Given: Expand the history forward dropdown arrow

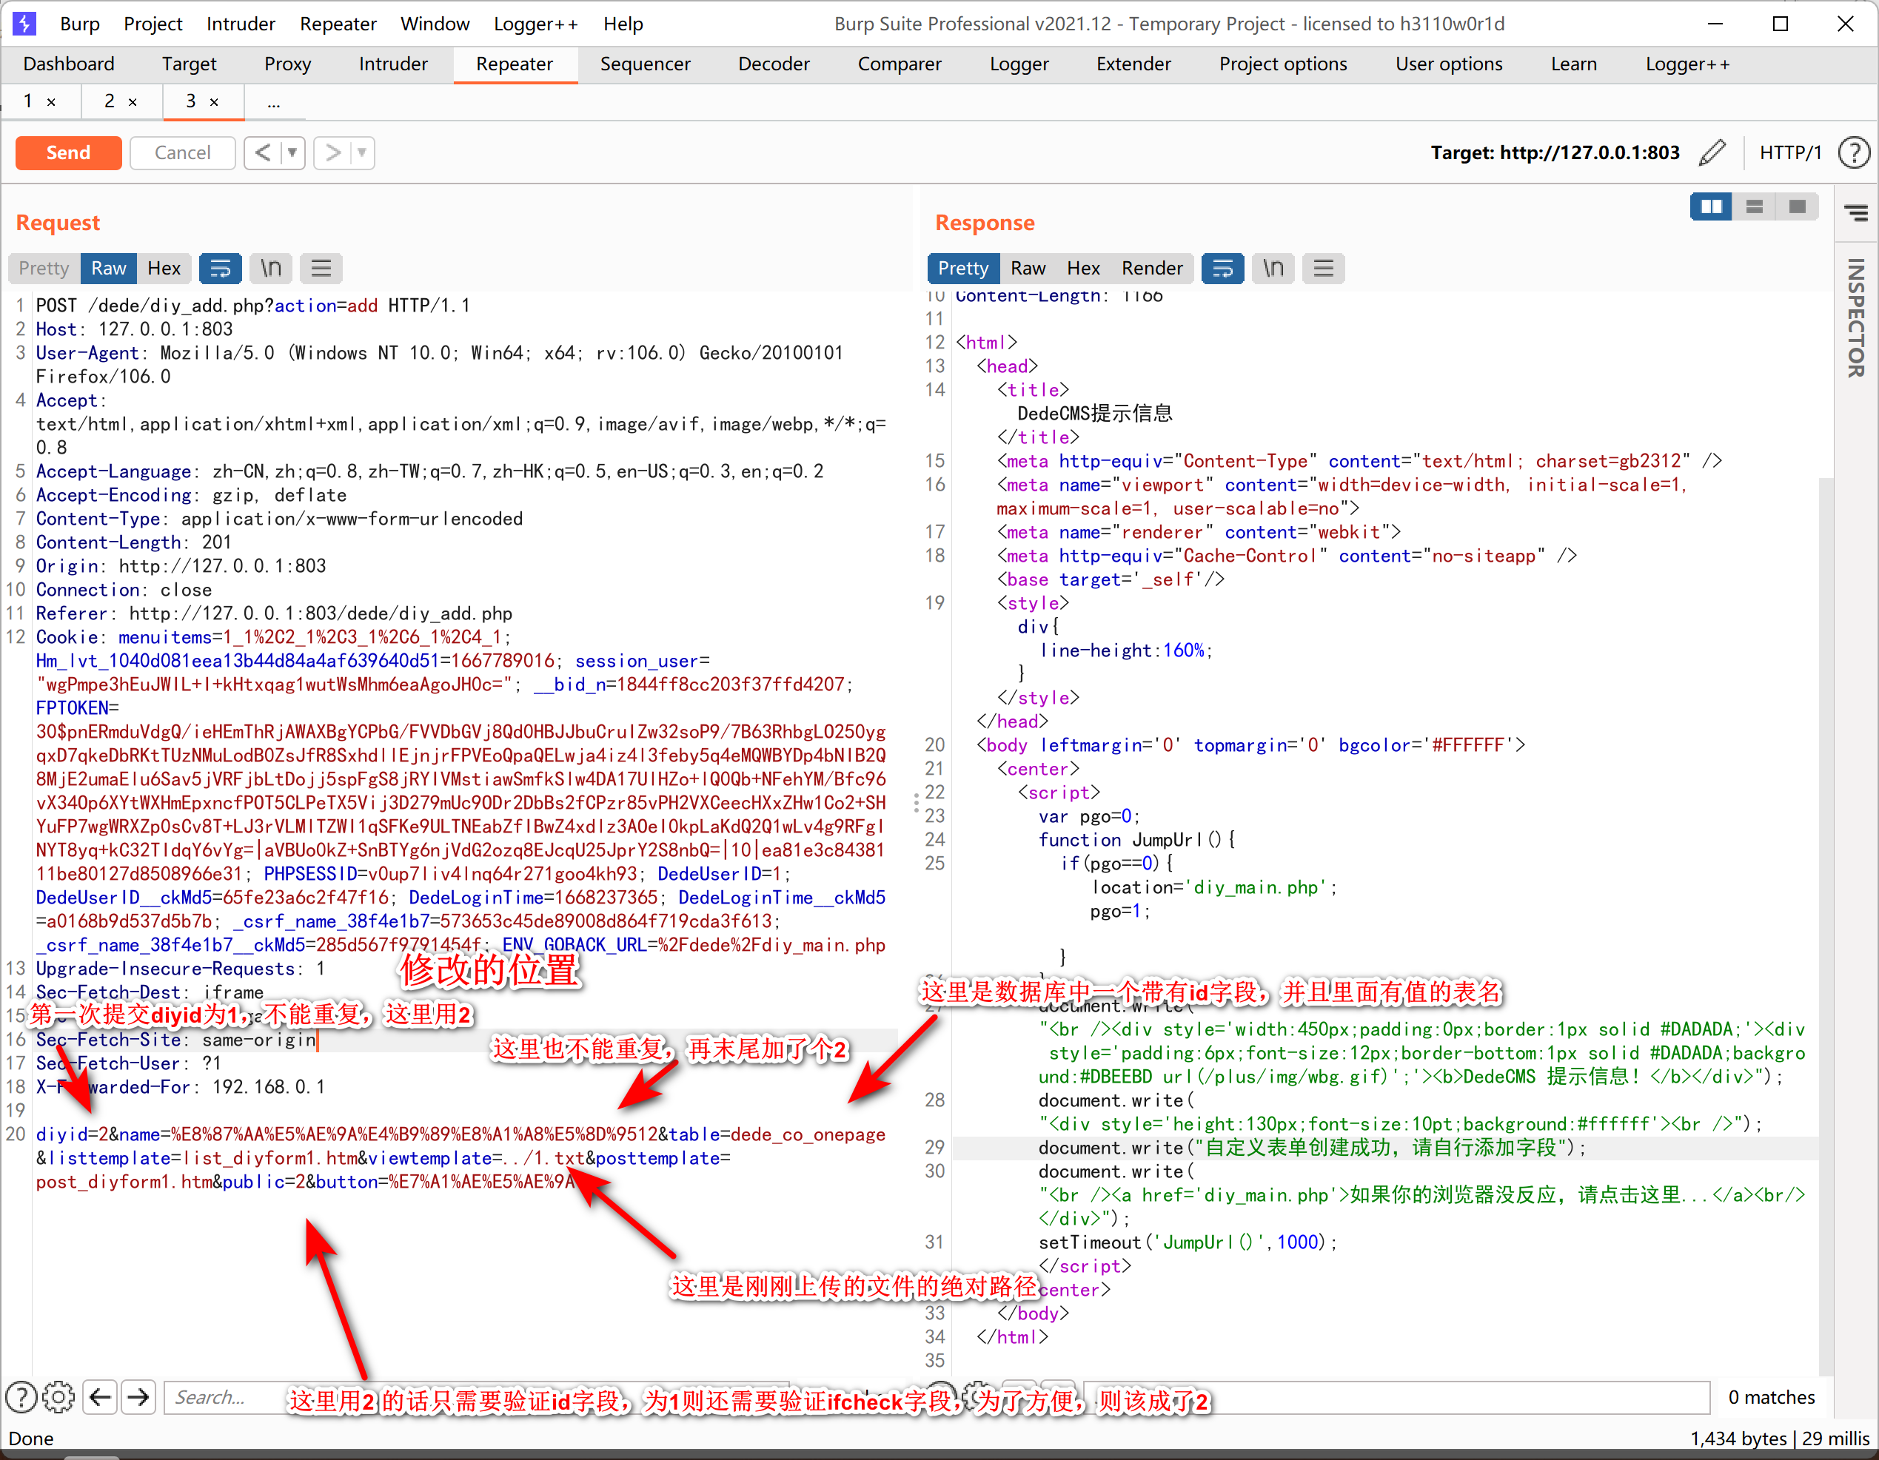Looking at the screenshot, I should [x=362, y=153].
